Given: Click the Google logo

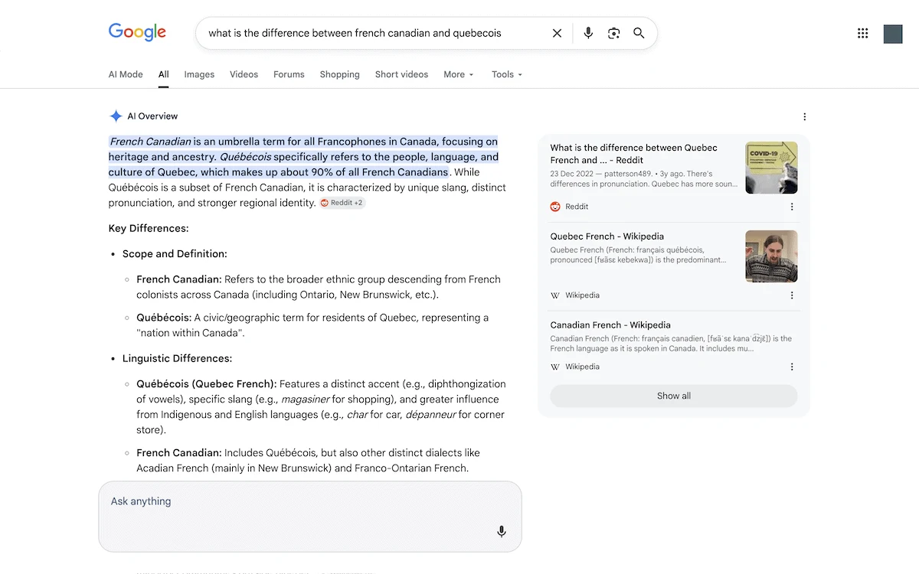Looking at the screenshot, I should (137, 32).
